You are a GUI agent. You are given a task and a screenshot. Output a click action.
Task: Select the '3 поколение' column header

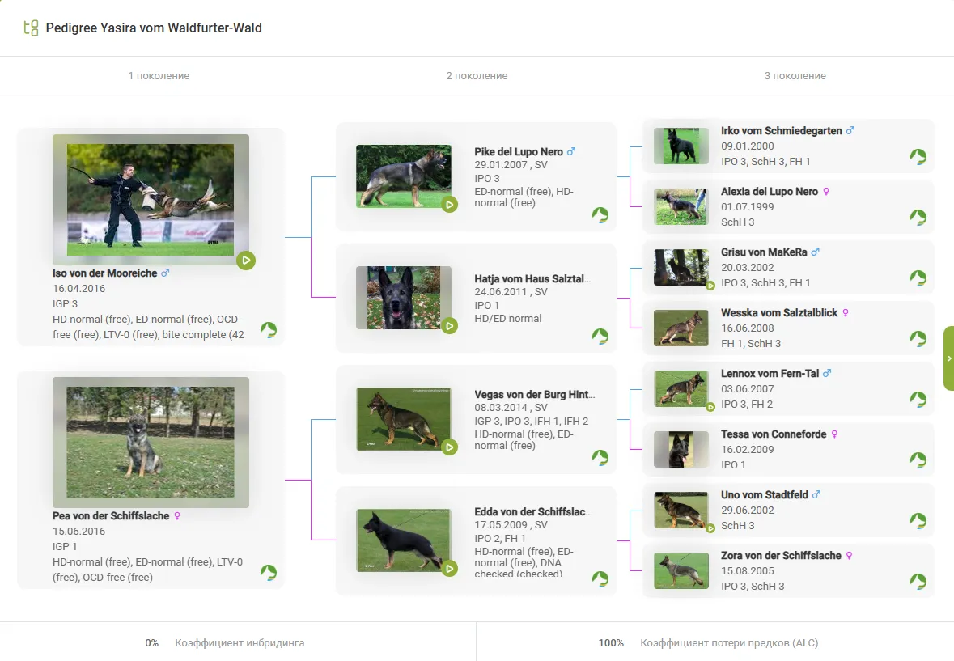coord(795,76)
